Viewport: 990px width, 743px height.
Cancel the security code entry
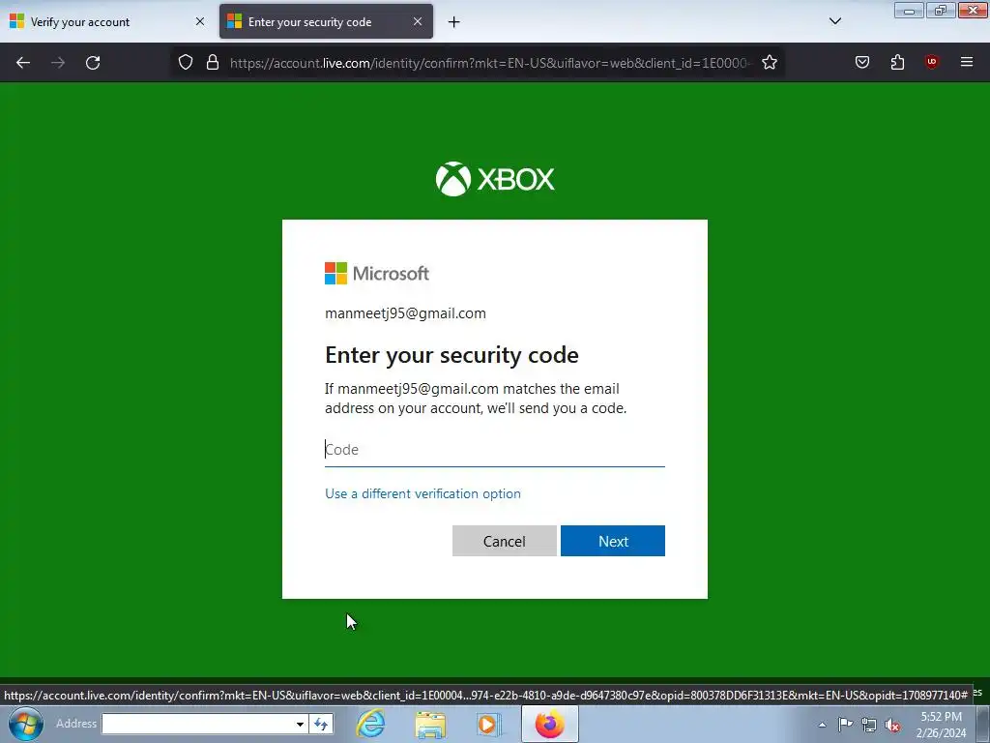(505, 541)
